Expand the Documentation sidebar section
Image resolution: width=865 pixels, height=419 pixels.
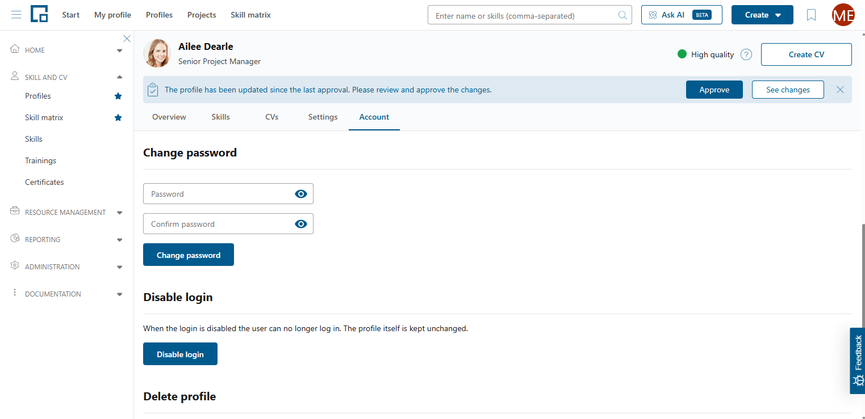pos(119,294)
